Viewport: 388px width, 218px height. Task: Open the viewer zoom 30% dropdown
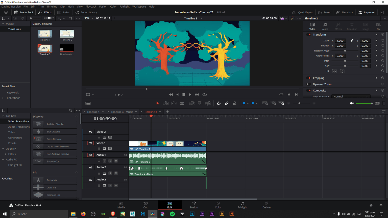[x=89, y=18]
